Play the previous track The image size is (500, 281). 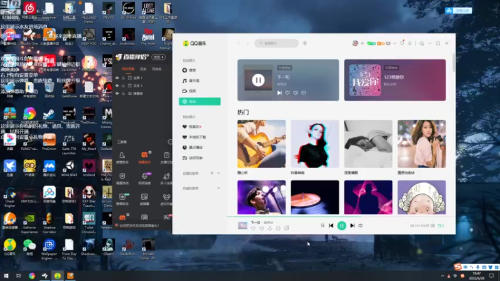[331, 225]
